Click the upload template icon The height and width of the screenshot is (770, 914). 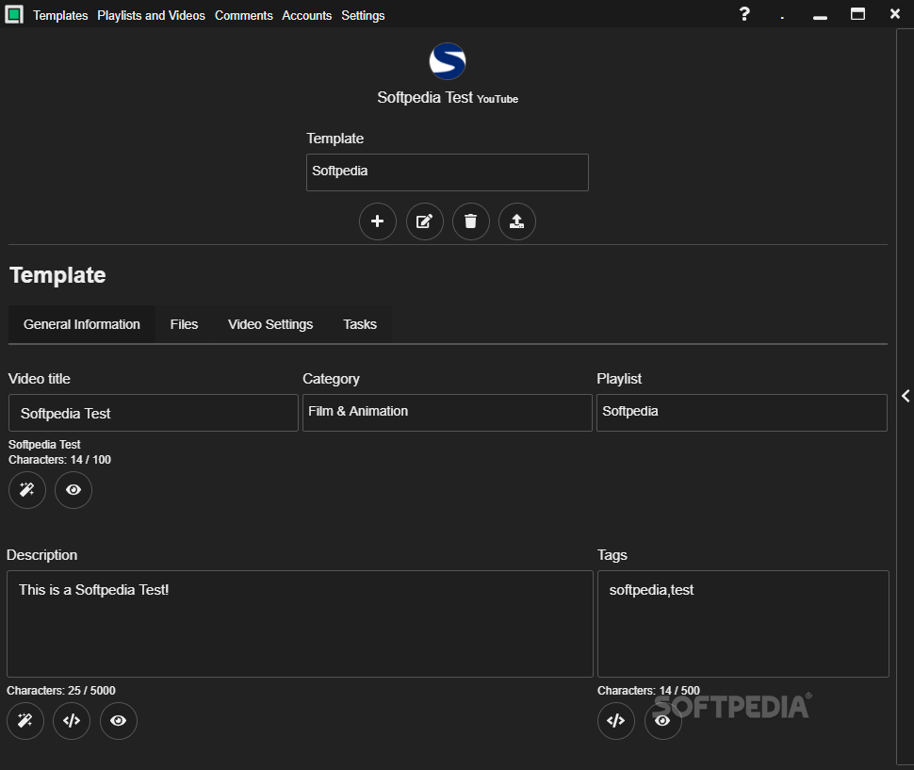517,221
